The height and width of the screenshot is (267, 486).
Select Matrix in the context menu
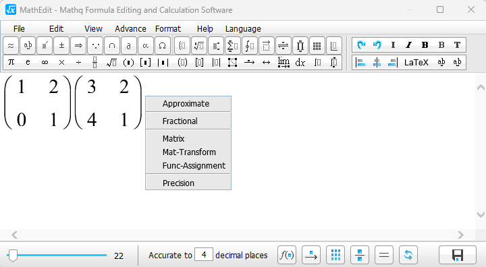point(188,138)
